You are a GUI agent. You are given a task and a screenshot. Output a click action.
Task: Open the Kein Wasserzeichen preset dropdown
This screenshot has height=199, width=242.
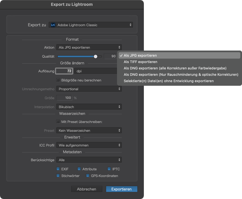point(89,131)
